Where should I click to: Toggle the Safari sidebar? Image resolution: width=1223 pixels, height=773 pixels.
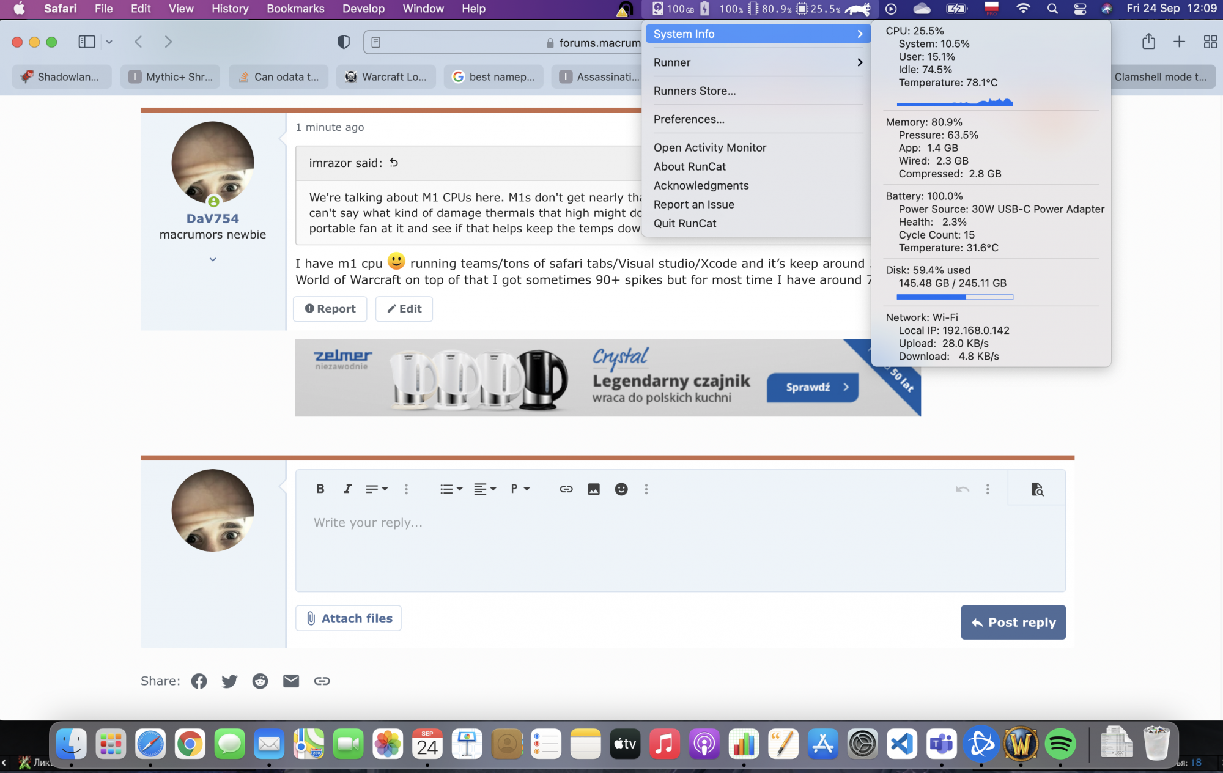pos(87,42)
